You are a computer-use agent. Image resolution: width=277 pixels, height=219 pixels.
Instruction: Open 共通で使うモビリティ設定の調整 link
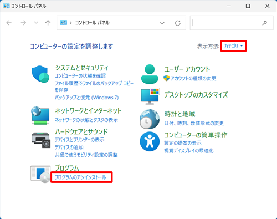pos(86,155)
